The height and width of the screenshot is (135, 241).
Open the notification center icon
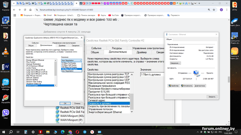[x=236, y=132]
